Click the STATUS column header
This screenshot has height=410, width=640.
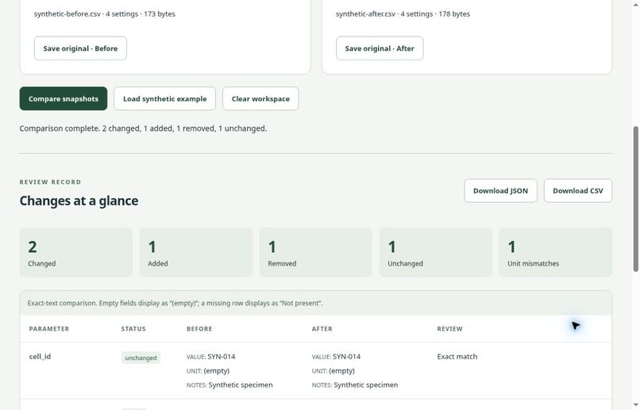(x=133, y=329)
